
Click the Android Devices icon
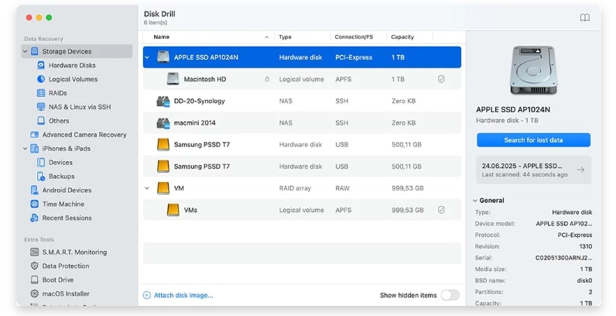point(35,191)
